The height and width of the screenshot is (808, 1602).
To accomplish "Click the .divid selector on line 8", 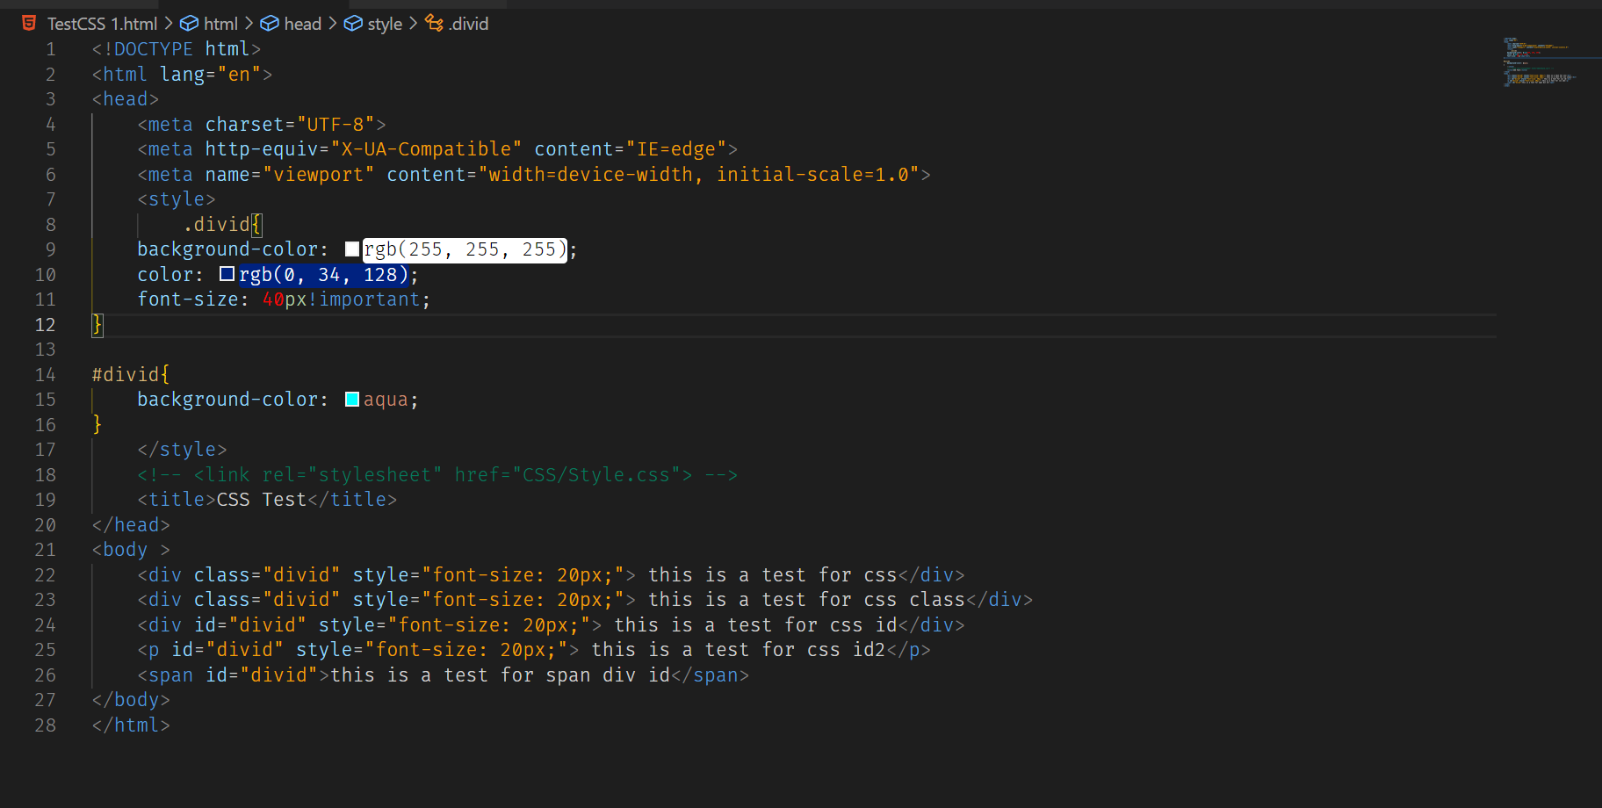I will tap(216, 225).
